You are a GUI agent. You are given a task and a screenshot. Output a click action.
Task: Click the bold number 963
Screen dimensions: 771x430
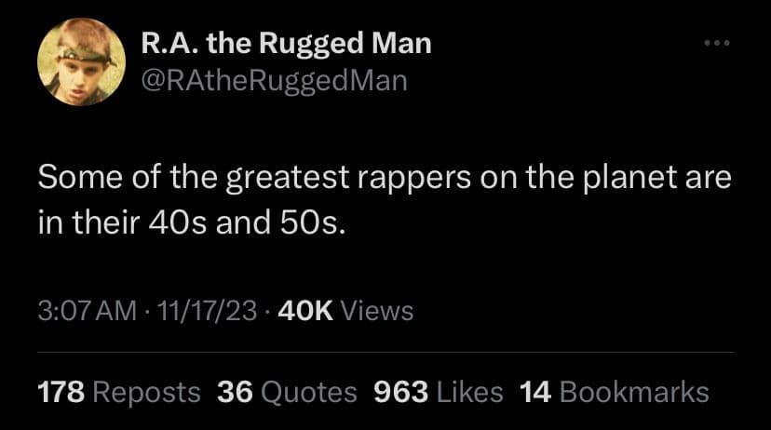[400, 392]
